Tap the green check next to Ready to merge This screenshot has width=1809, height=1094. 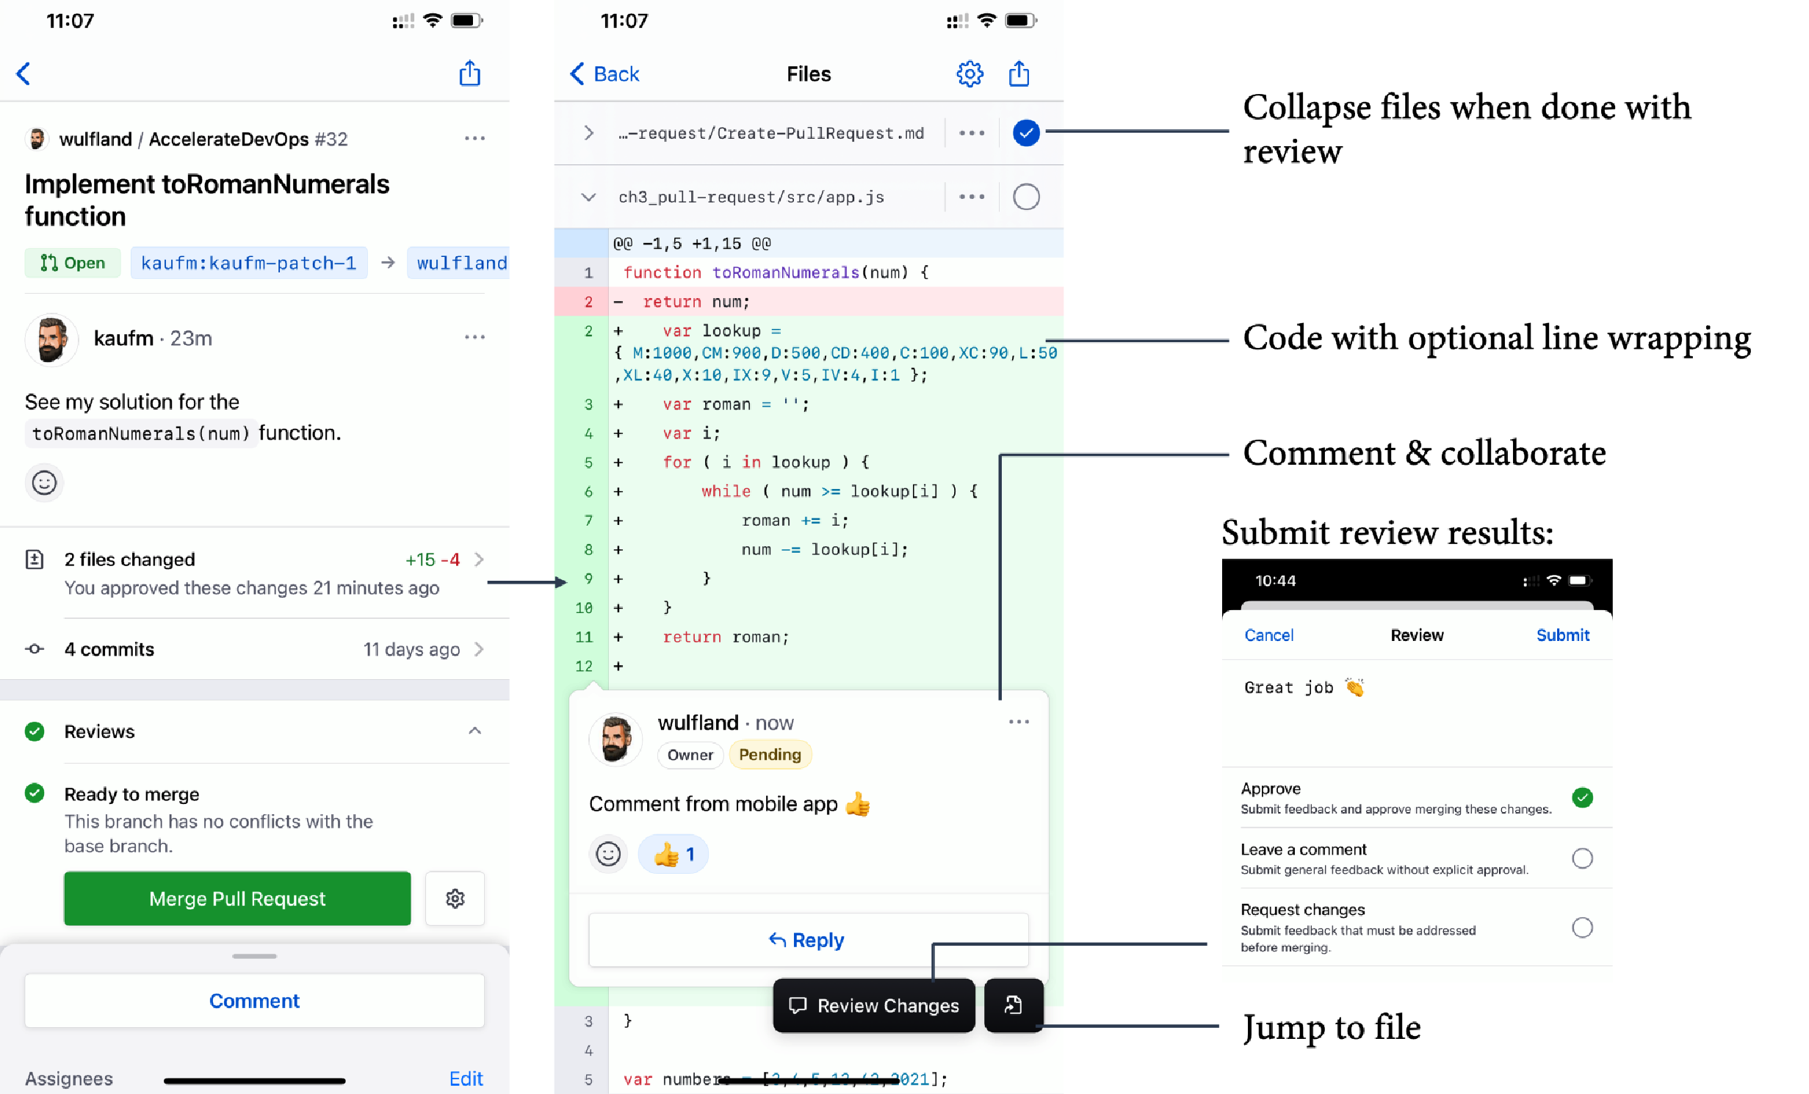(x=35, y=793)
